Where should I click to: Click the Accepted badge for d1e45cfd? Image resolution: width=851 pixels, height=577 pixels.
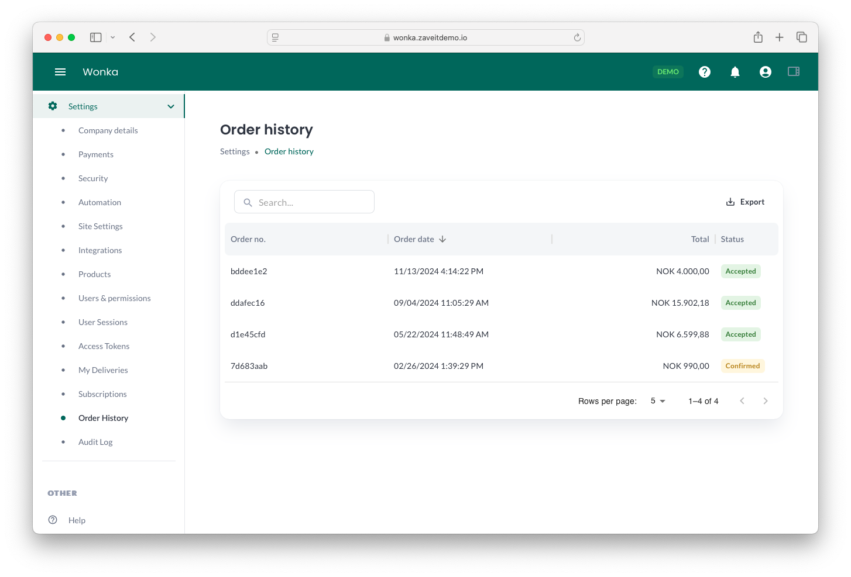[741, 334]
